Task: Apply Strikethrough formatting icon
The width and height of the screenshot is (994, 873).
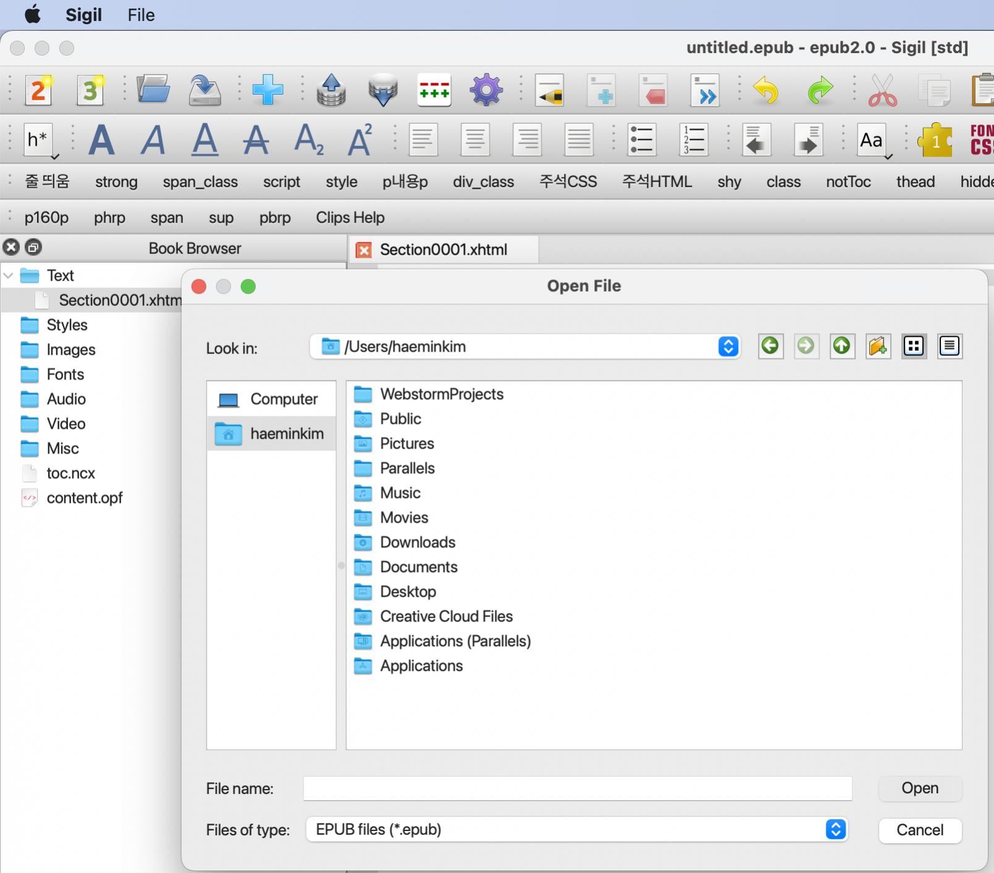Action: click(256, 140)
